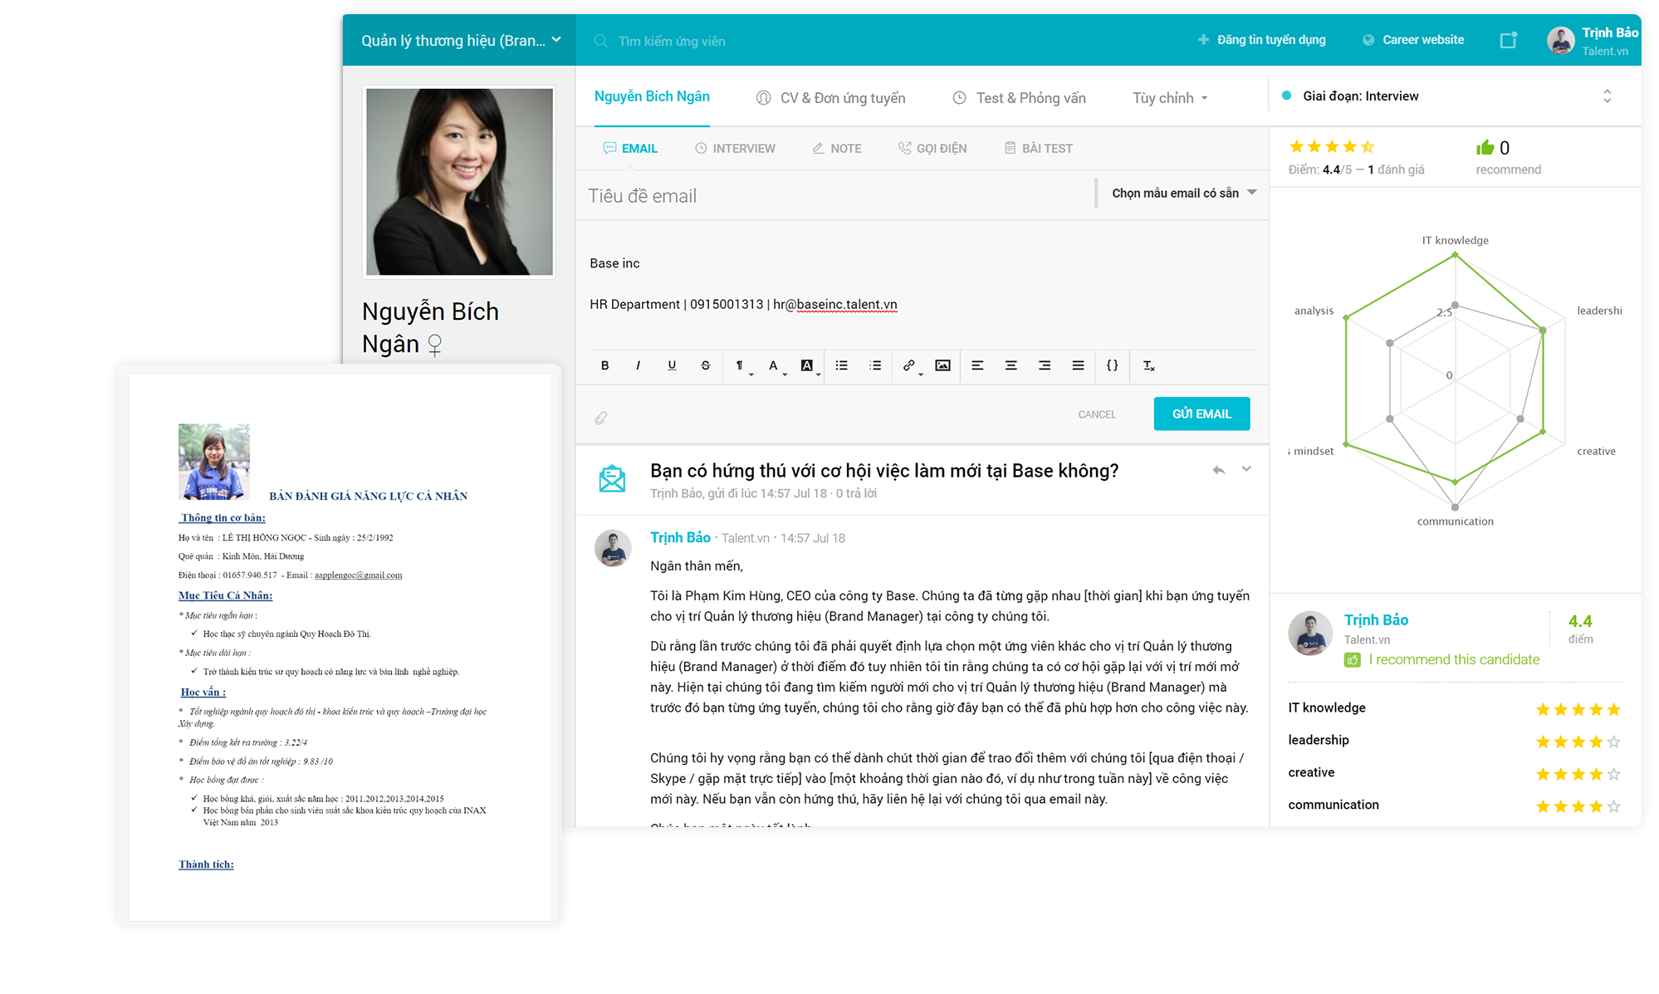1659x994 pixels.
Task: Clear text formatting in editor
Action: pos(1148,365)
